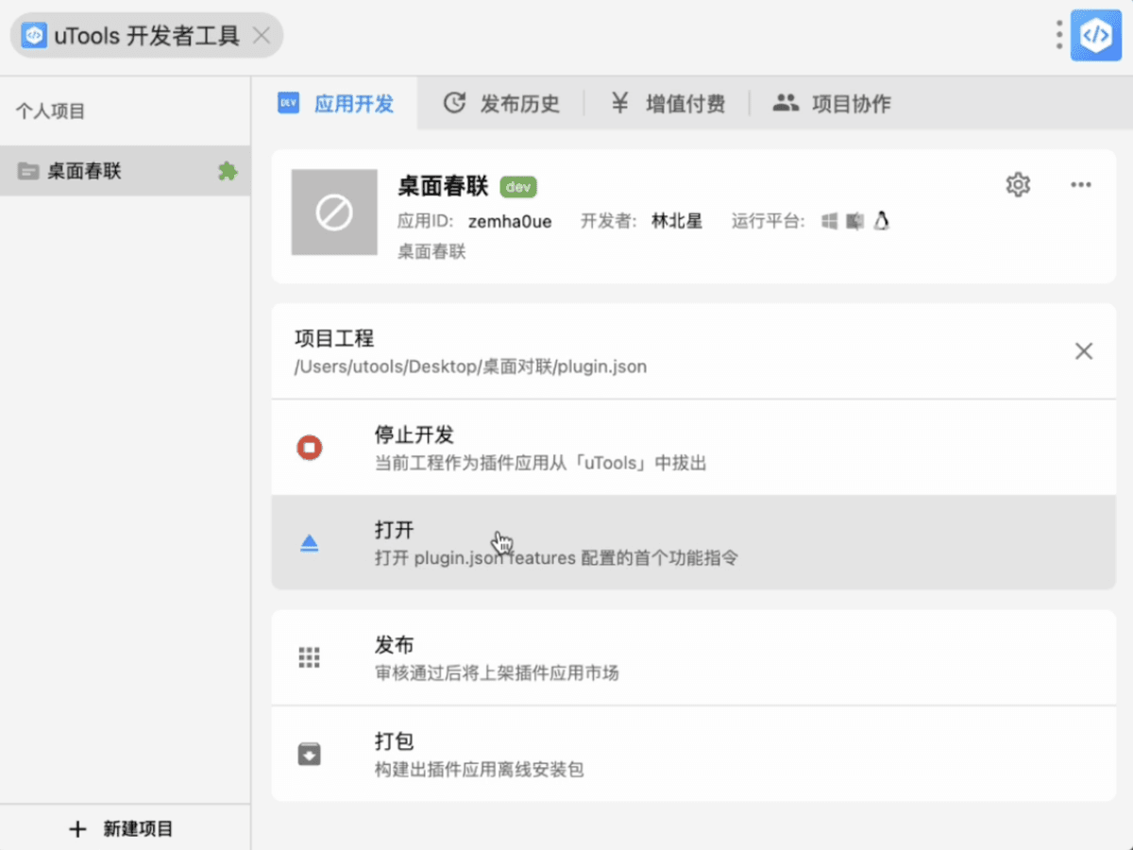Image resolution: width=1133 pixels, height=850 pixels.
Task: Click the Linux penguin platform icon
Action: tap(882, 221)
